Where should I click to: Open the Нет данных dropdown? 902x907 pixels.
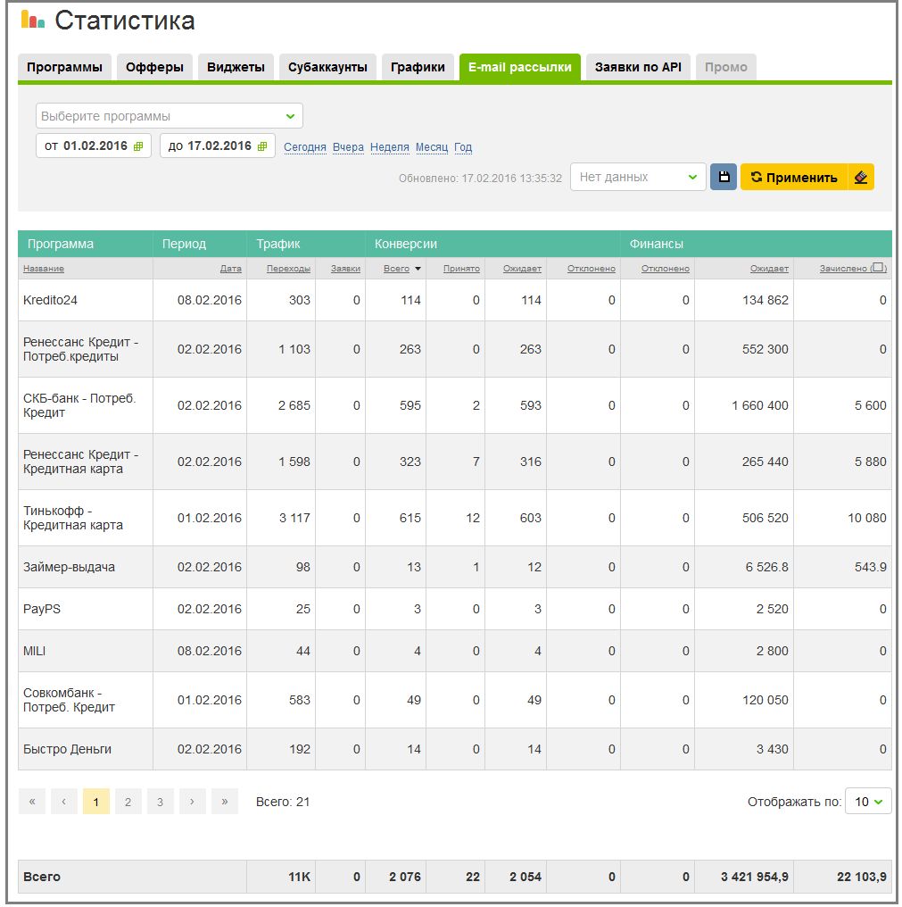638,177
